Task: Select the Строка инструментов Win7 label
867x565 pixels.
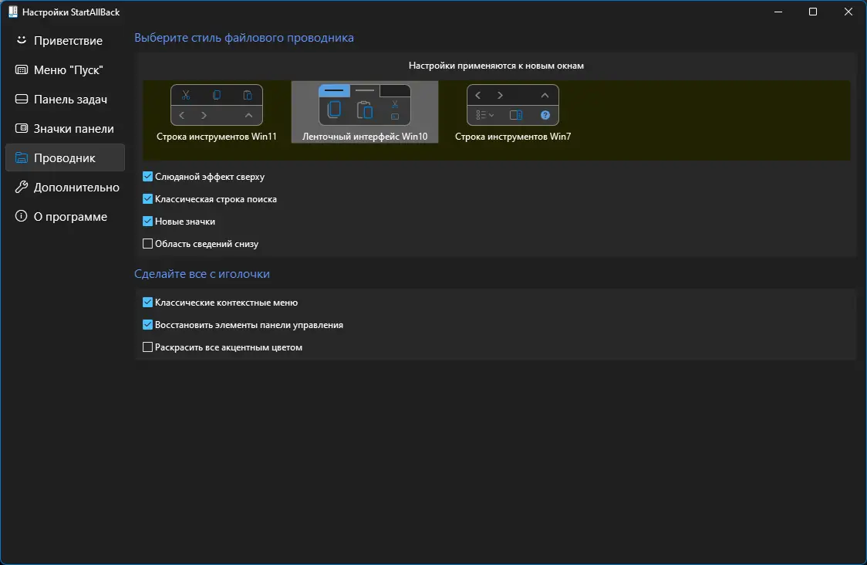Action: [513, 137]
